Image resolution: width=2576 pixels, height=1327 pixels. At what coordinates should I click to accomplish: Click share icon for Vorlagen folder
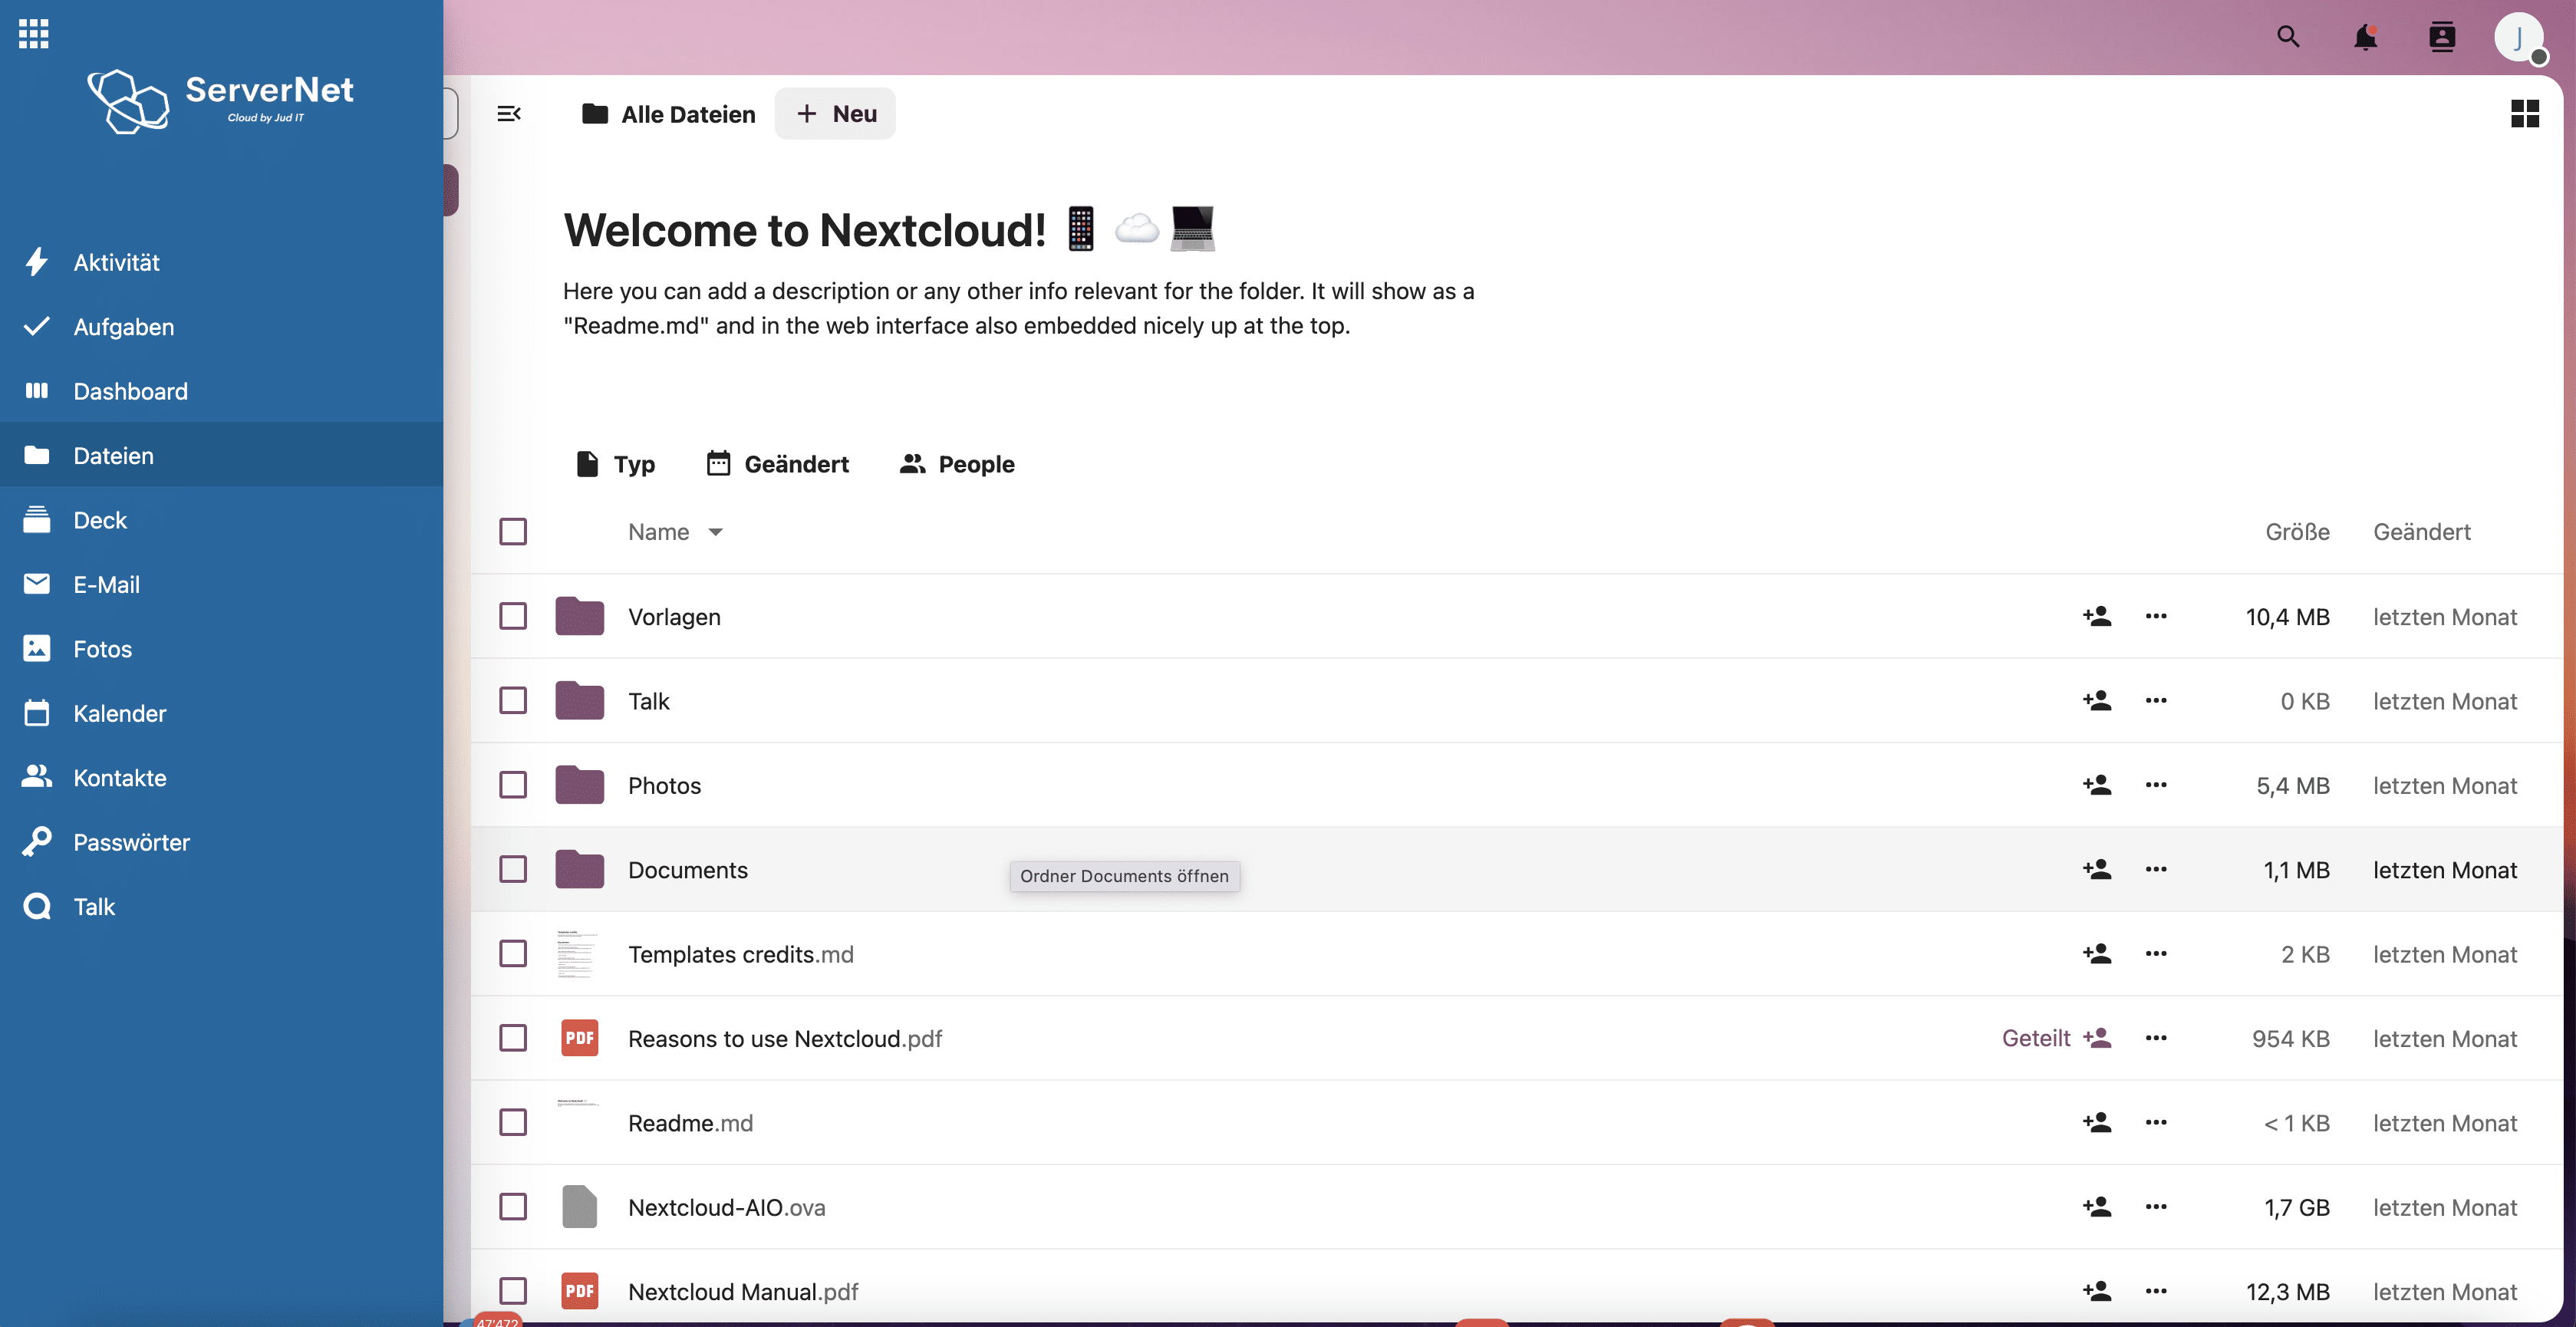coord(2097,616)
